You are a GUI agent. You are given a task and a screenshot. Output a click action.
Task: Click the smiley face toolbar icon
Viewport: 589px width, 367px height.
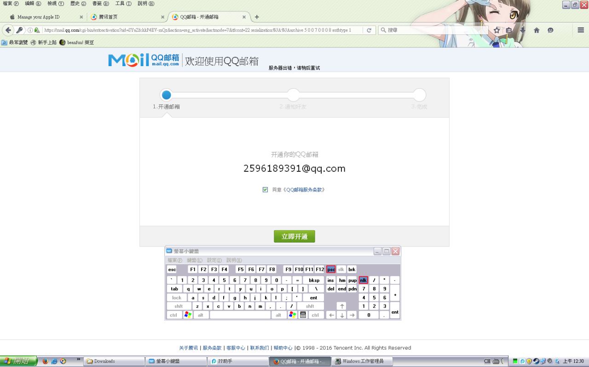(550, 30)
